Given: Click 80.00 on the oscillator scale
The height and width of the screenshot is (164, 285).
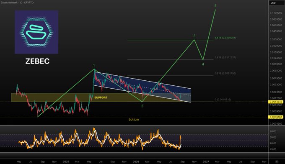Looking at the screenshot, I should (273, 131).
